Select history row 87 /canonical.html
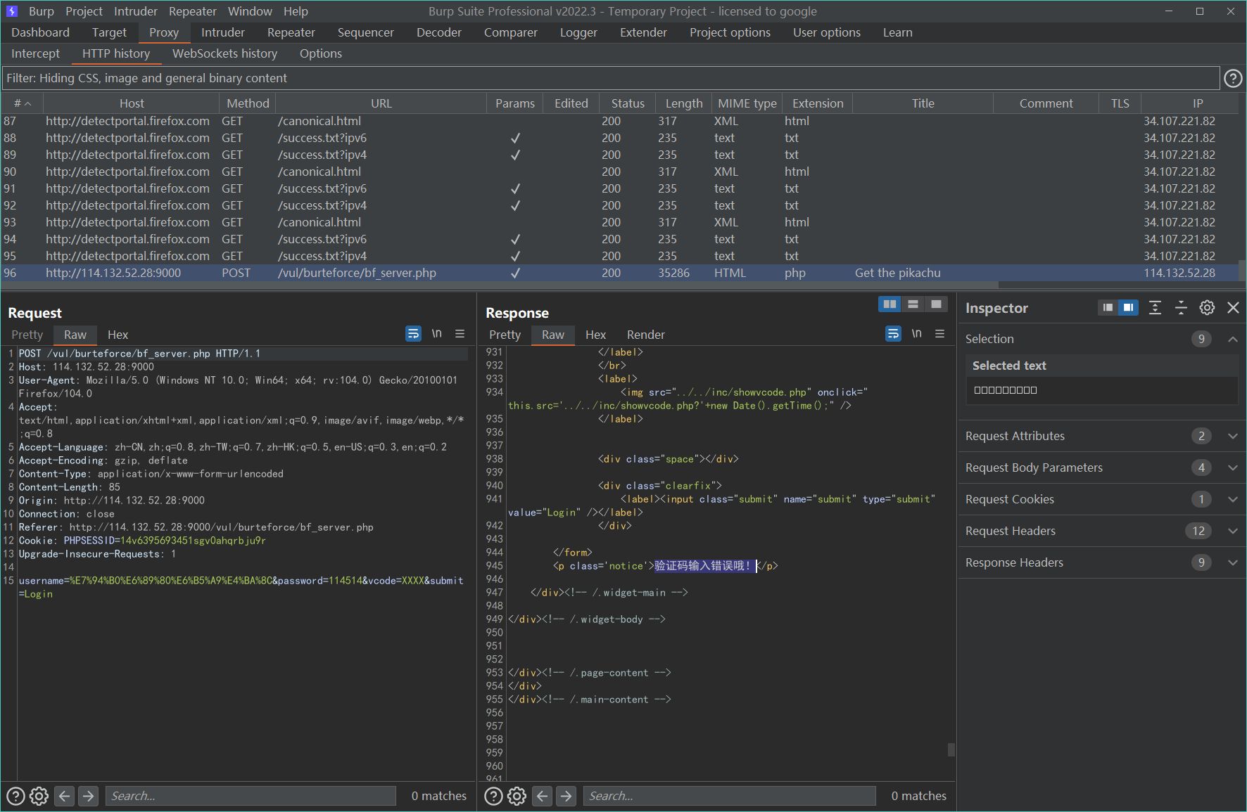1247x812 pixels. (619, 121)
